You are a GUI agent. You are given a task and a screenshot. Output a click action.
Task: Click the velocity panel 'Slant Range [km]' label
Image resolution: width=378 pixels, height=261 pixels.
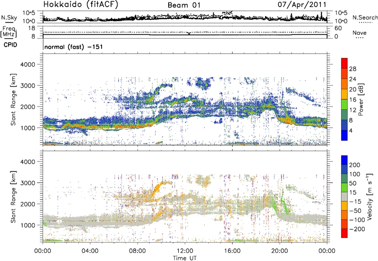tap(13, 197)
